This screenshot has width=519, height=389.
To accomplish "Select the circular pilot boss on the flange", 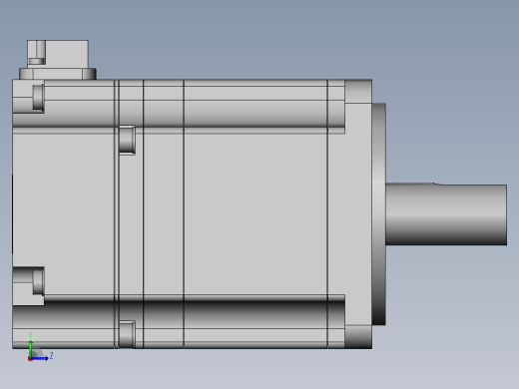I will point(378,213).
